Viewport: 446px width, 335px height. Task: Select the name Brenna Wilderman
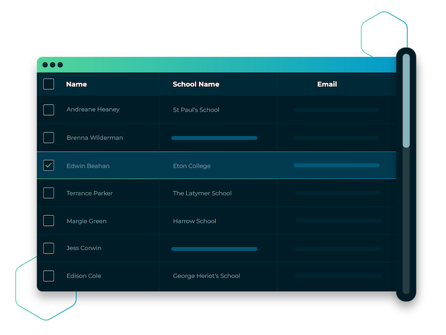tap(94, 138)
